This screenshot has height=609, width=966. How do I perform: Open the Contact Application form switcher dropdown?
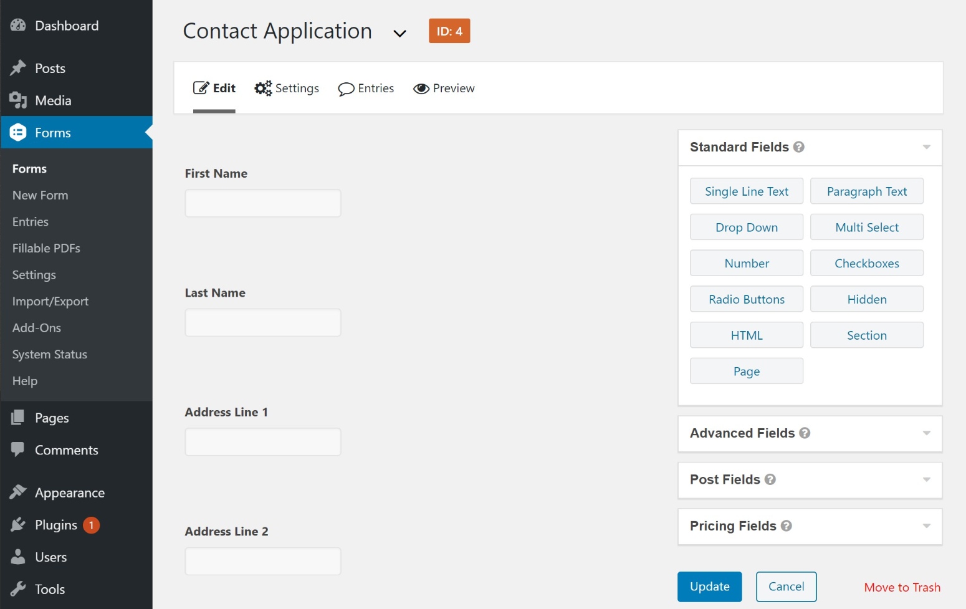click(x=399, y=33)
